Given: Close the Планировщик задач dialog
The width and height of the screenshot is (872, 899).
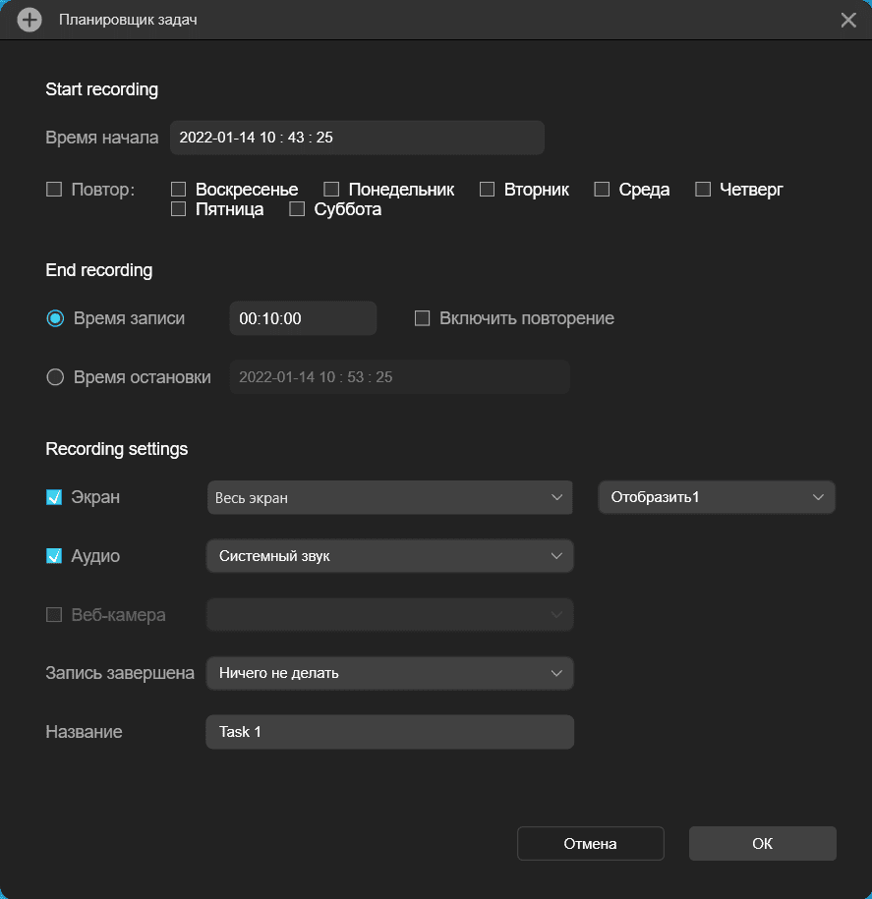Looking at the screenshot, I should (x=848, y=20).
